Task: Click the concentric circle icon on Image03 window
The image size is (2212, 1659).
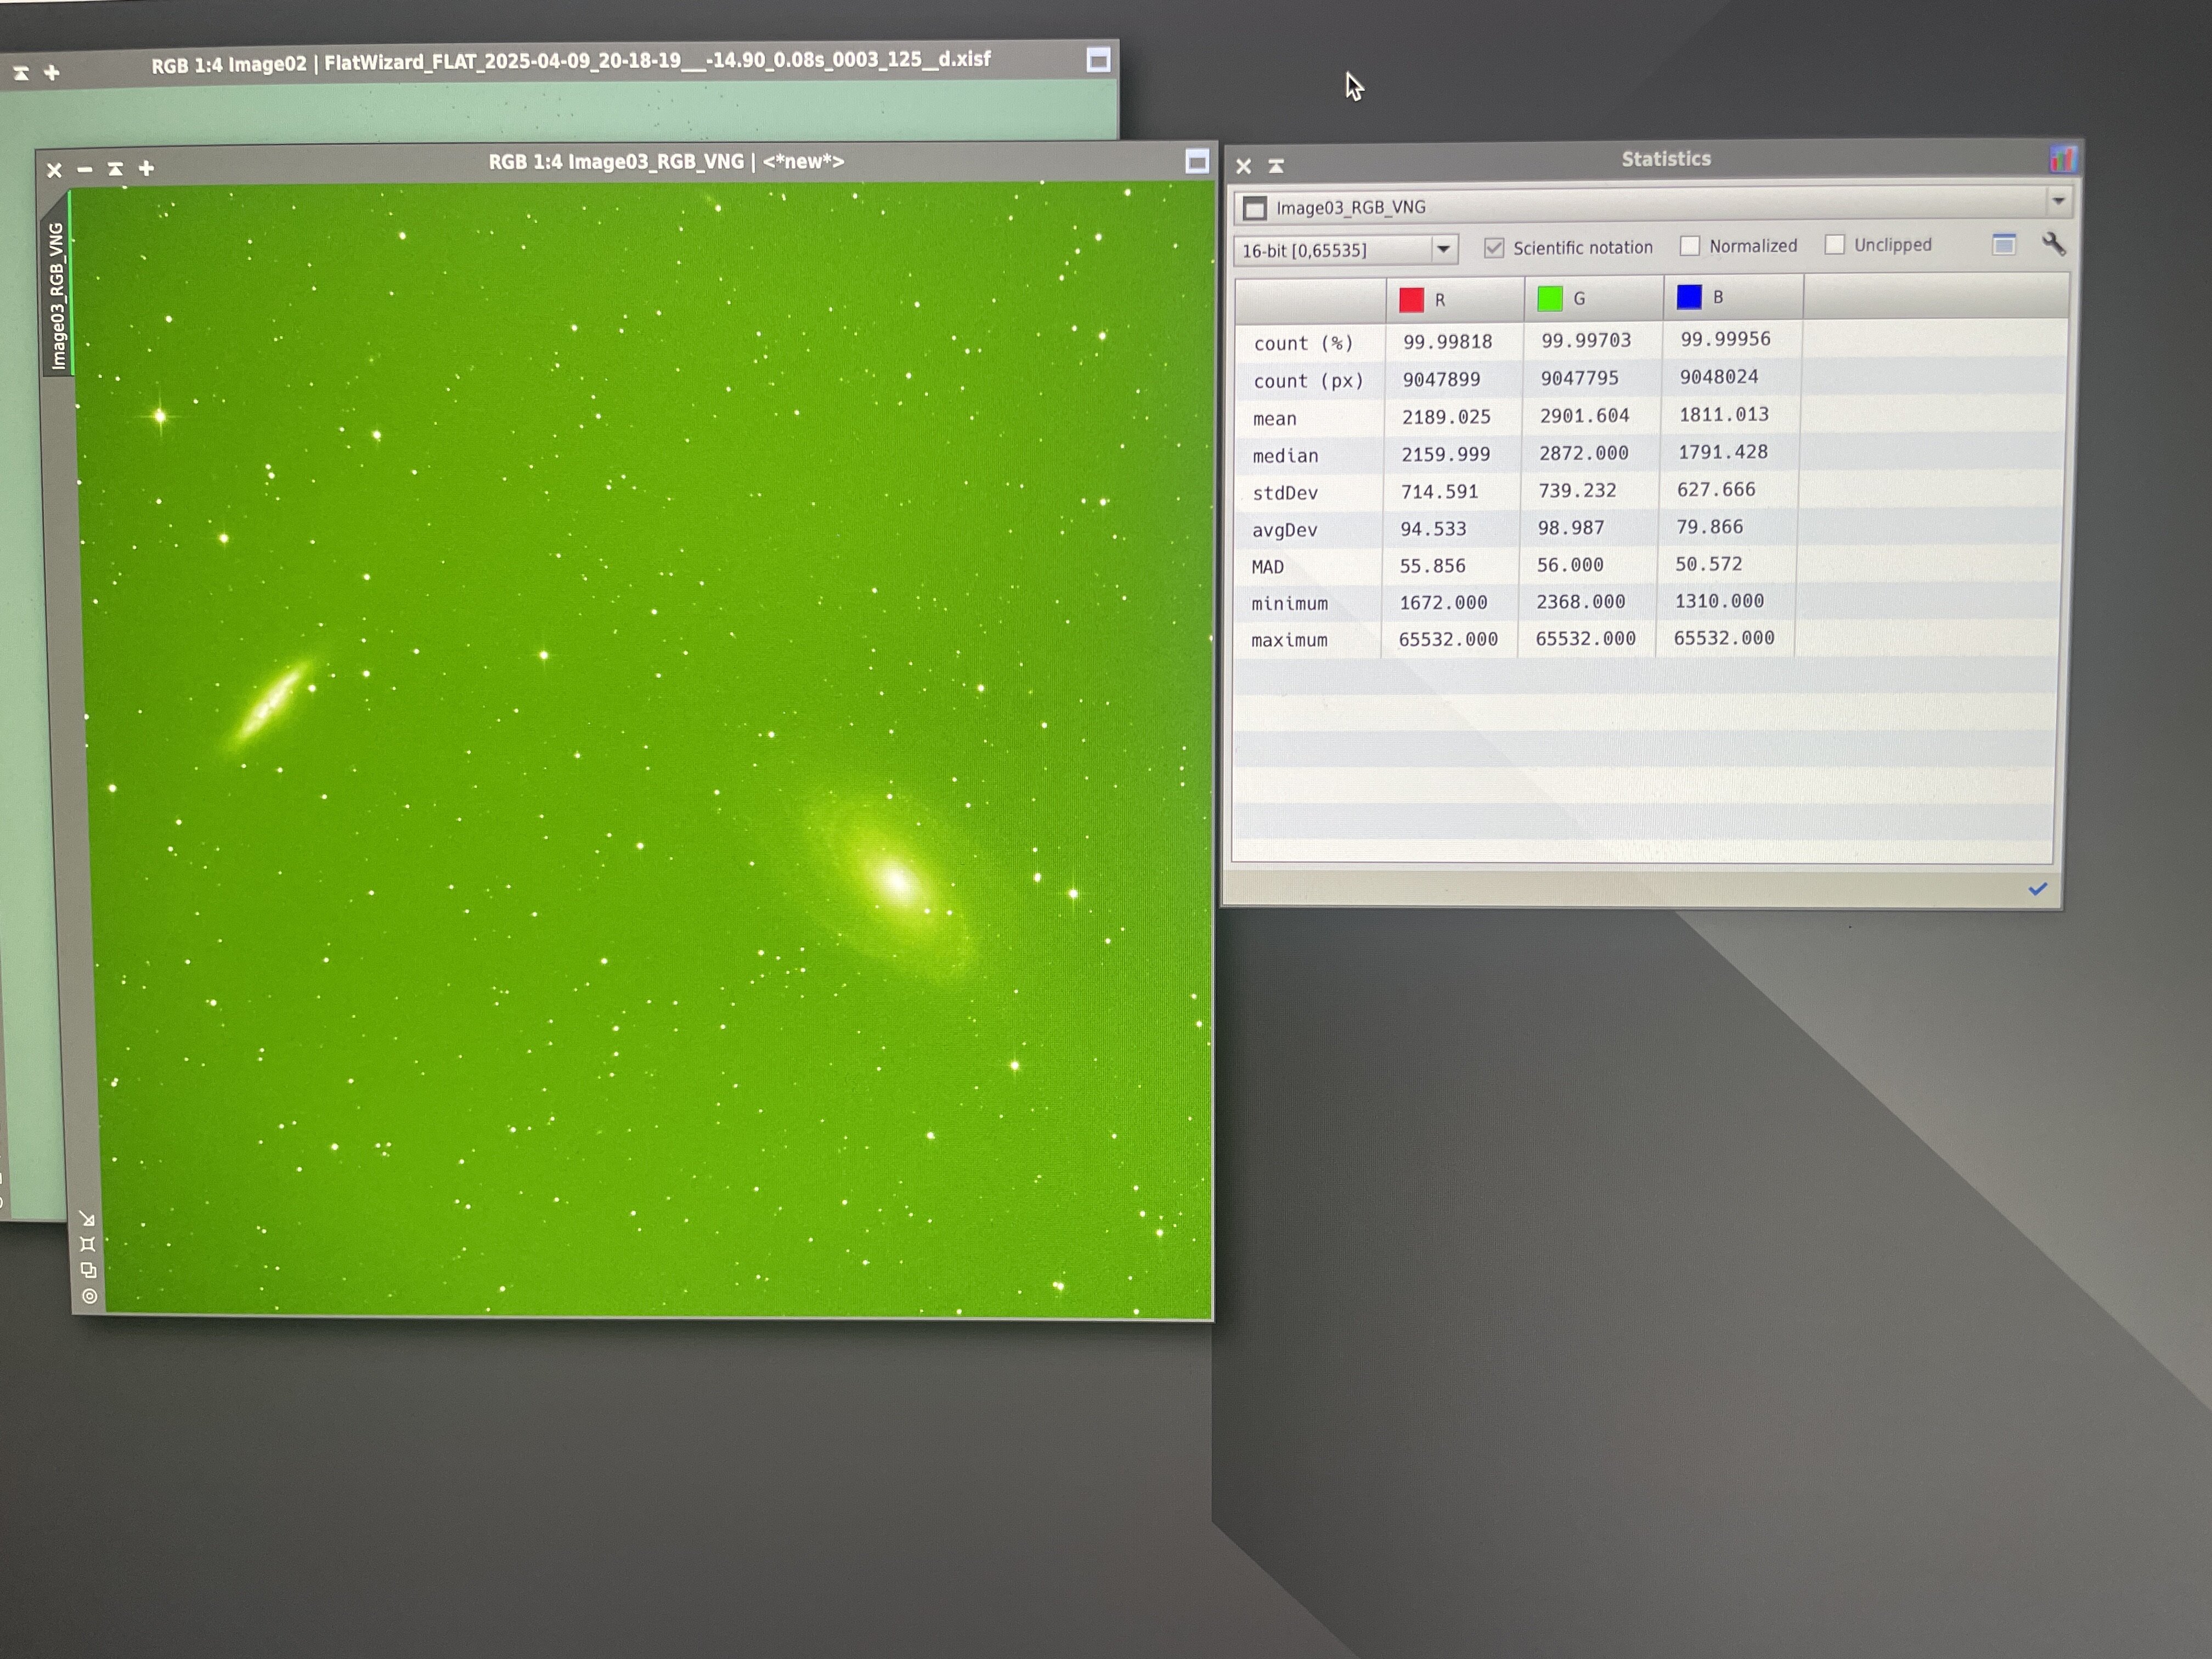Action: click(89, 1296)
